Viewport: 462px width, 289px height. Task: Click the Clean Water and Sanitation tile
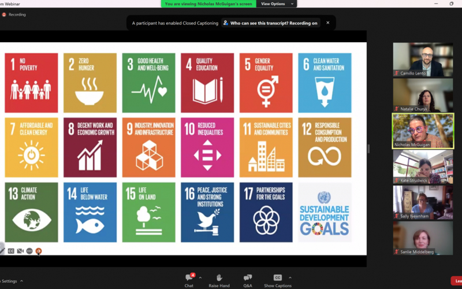(325, 83)
